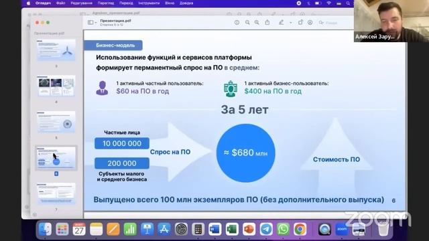Select page 3 thumbnail in sidebar

tap(56, 50)
